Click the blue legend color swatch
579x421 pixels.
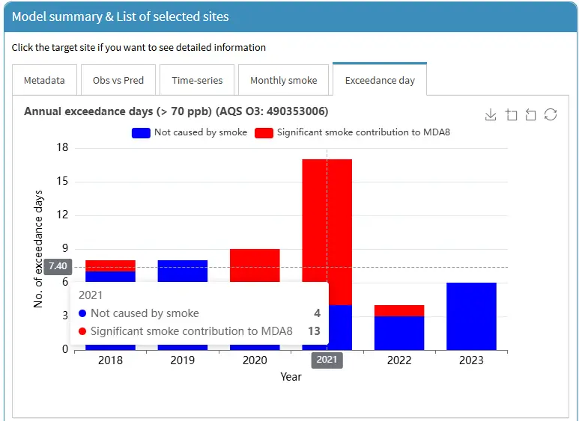141,132
